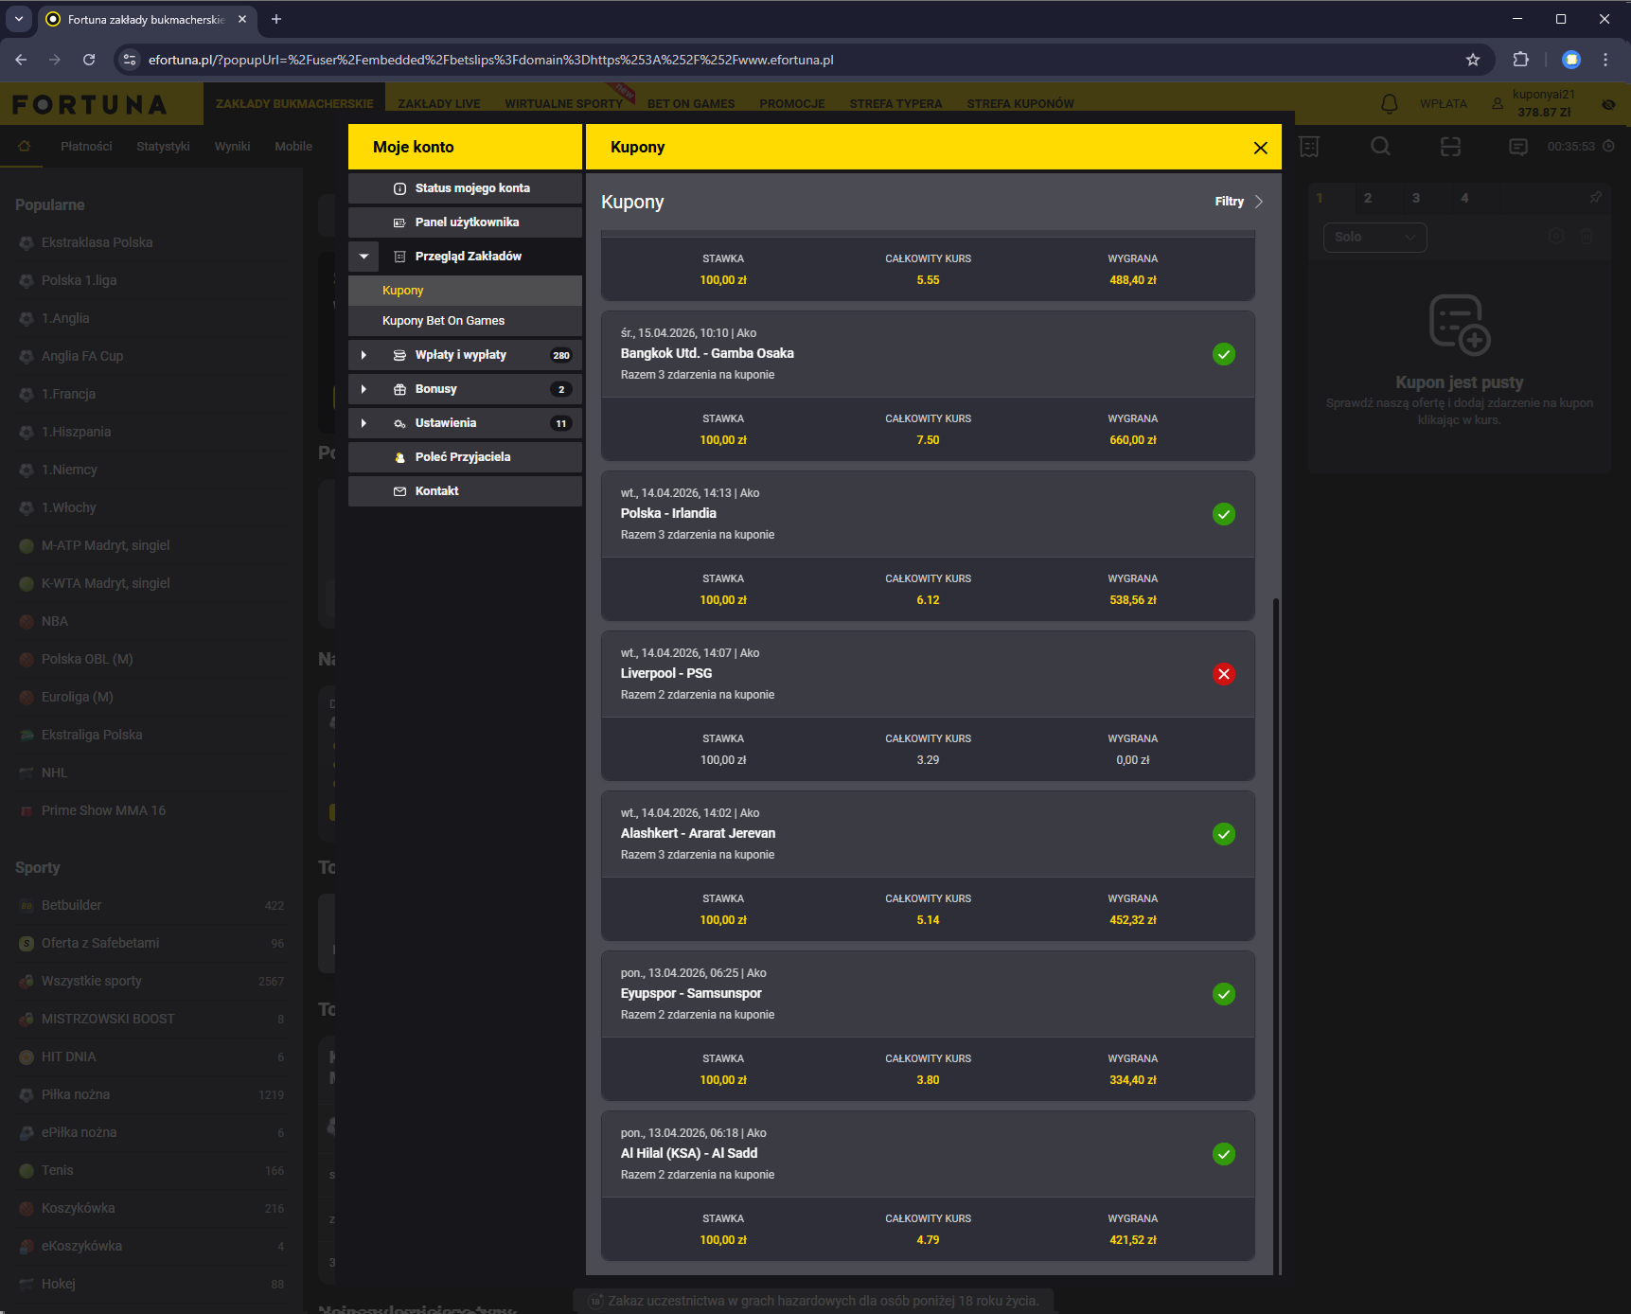Open the ZAKŁADY LIVE tab
Image resolution: width=1631 pixels, height=1314 pixels.
click(439, 104)
